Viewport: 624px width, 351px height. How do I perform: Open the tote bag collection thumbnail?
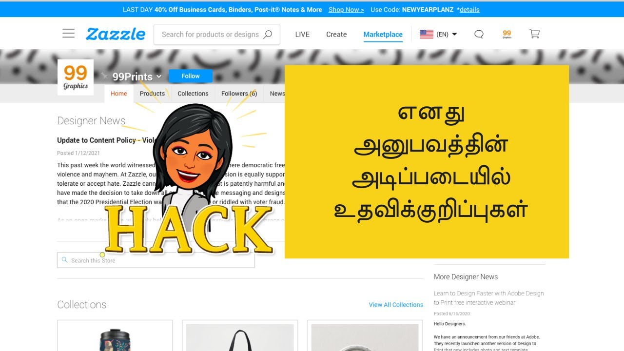tap(240, 335)
